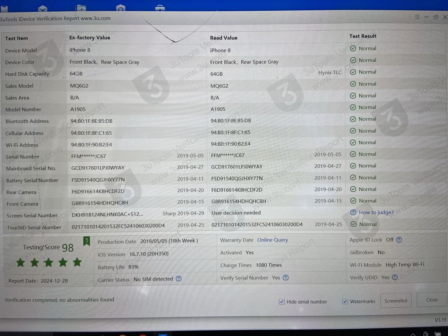The height and width of the screenshot is (336, 448).
Task: Click the Battery Life 83% value
Action: pos(134,267)
